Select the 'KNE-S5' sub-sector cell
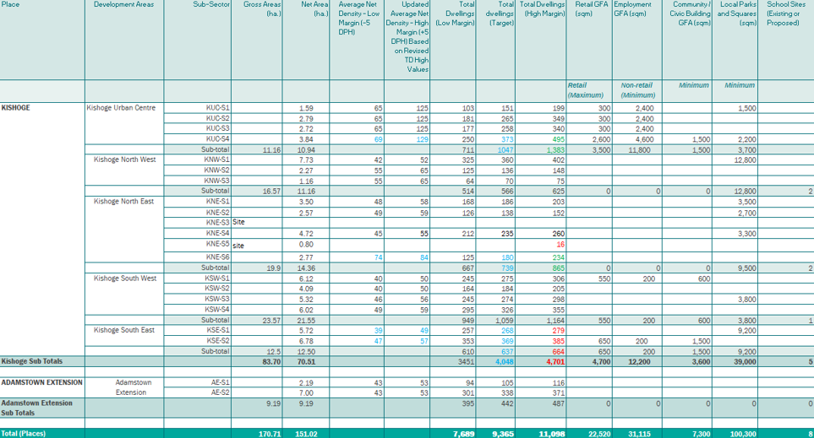Viewport: 814px width, 438px height. point(217,244)
